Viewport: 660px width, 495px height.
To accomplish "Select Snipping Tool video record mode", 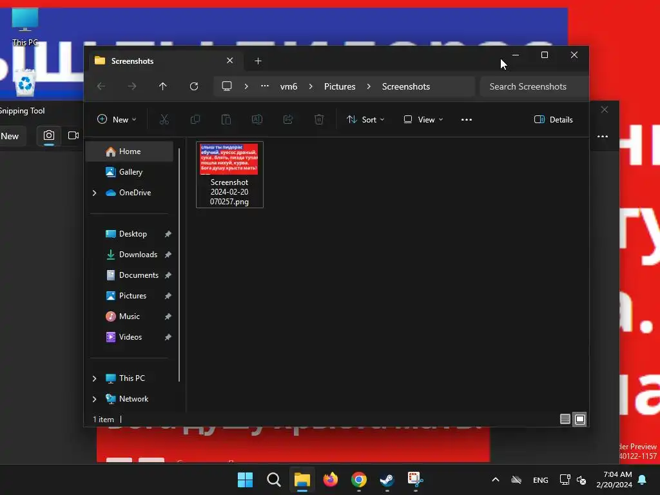I will pyautogui.click(x=73, y=135).
